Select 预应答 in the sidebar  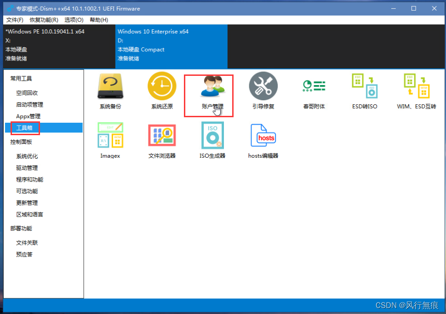tap(24, 254)
